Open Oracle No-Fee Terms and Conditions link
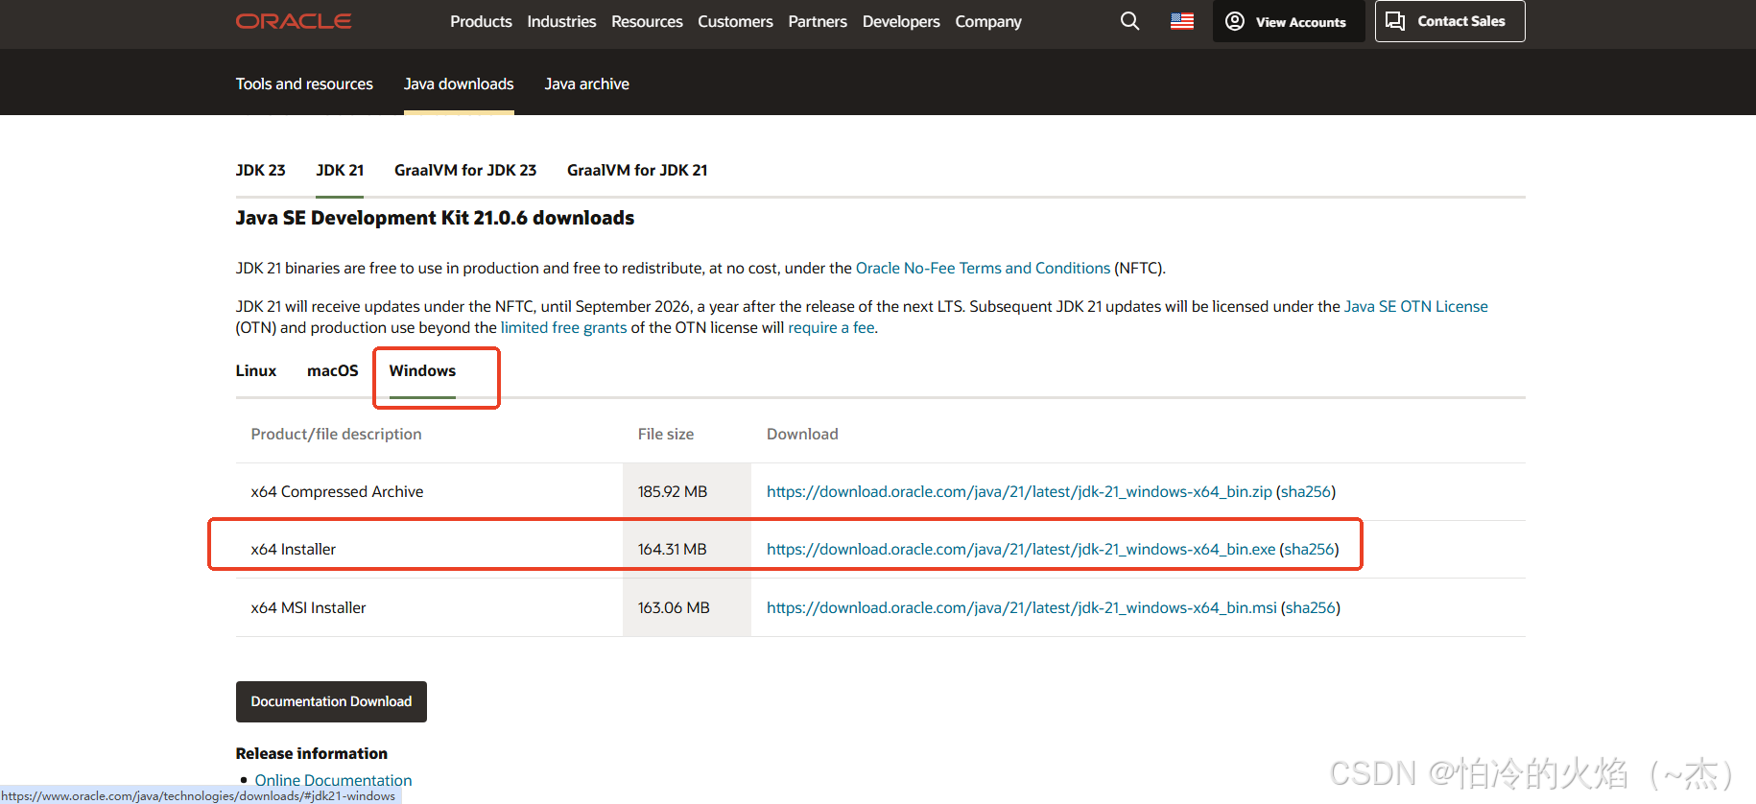The height and width of the screenshot is (804, 1756). click(983, 268)
